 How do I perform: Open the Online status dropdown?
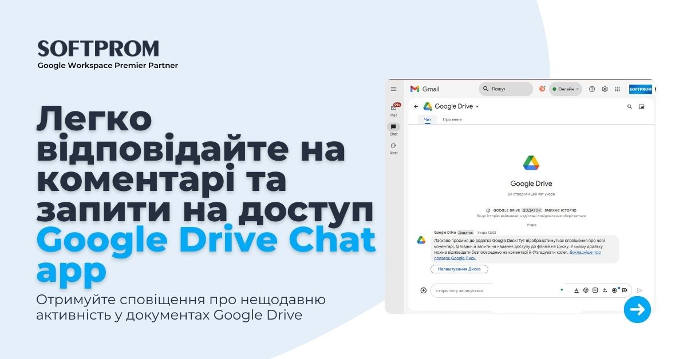coord(566,89)
